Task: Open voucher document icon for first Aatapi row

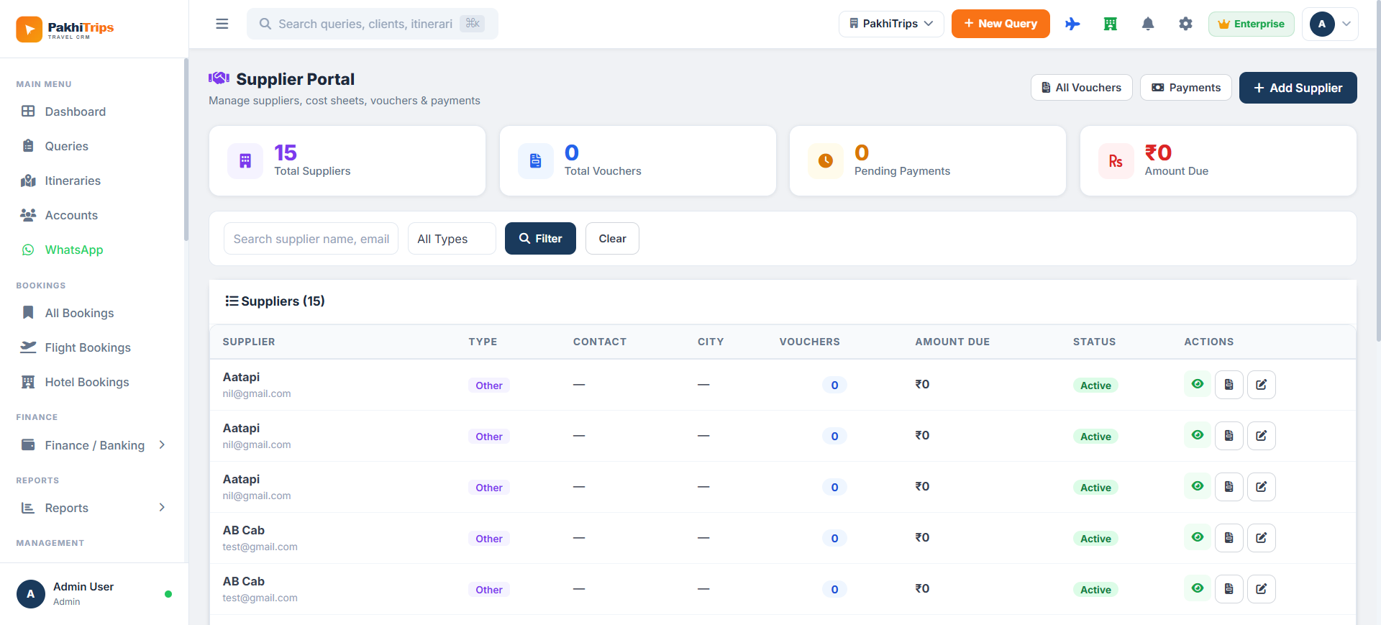Action: point(1229,385)
